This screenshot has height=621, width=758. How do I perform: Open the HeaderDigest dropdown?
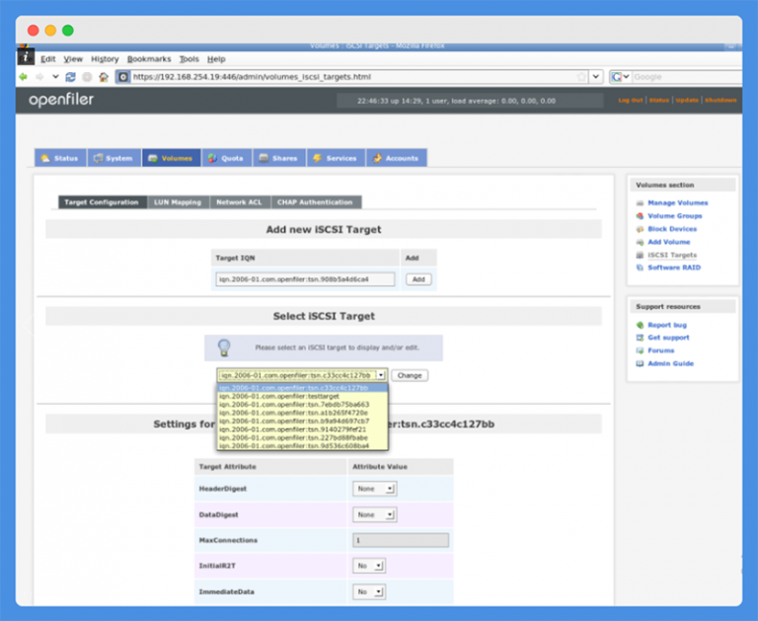pos(375,489)
